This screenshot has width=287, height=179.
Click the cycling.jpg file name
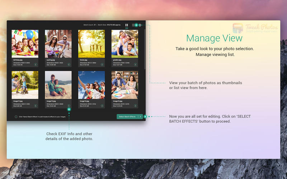[x=51, y=60]
